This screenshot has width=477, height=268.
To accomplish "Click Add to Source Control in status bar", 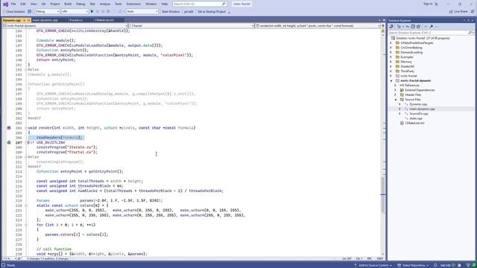I will [373, 265].
